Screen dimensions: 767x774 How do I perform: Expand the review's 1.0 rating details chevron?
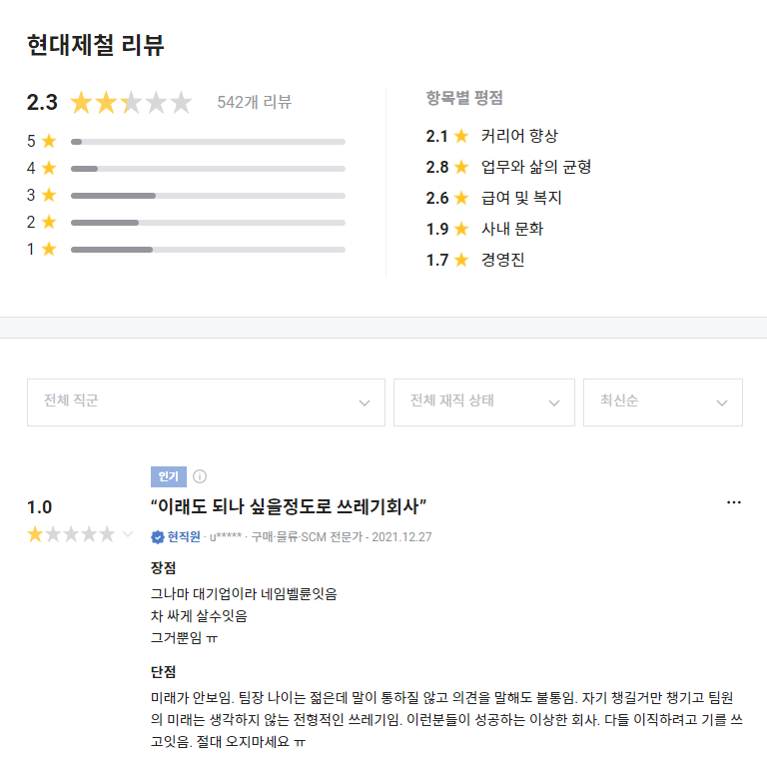pyautogui.click(x=128, y=534)
